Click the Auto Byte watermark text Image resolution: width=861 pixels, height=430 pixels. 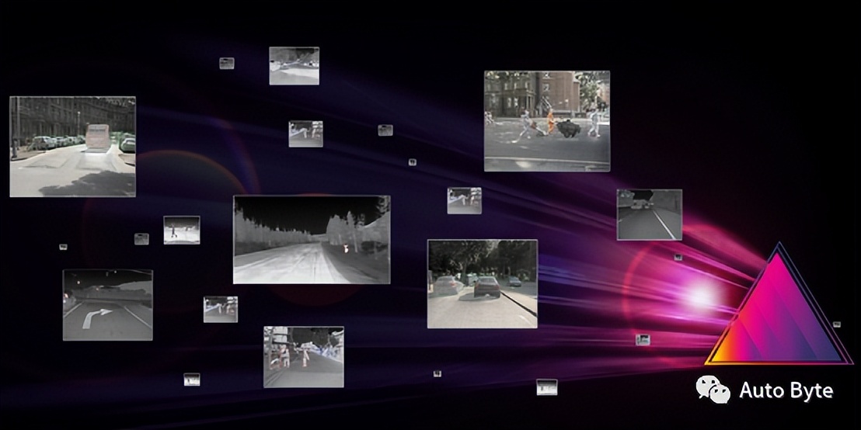(786, 390)
